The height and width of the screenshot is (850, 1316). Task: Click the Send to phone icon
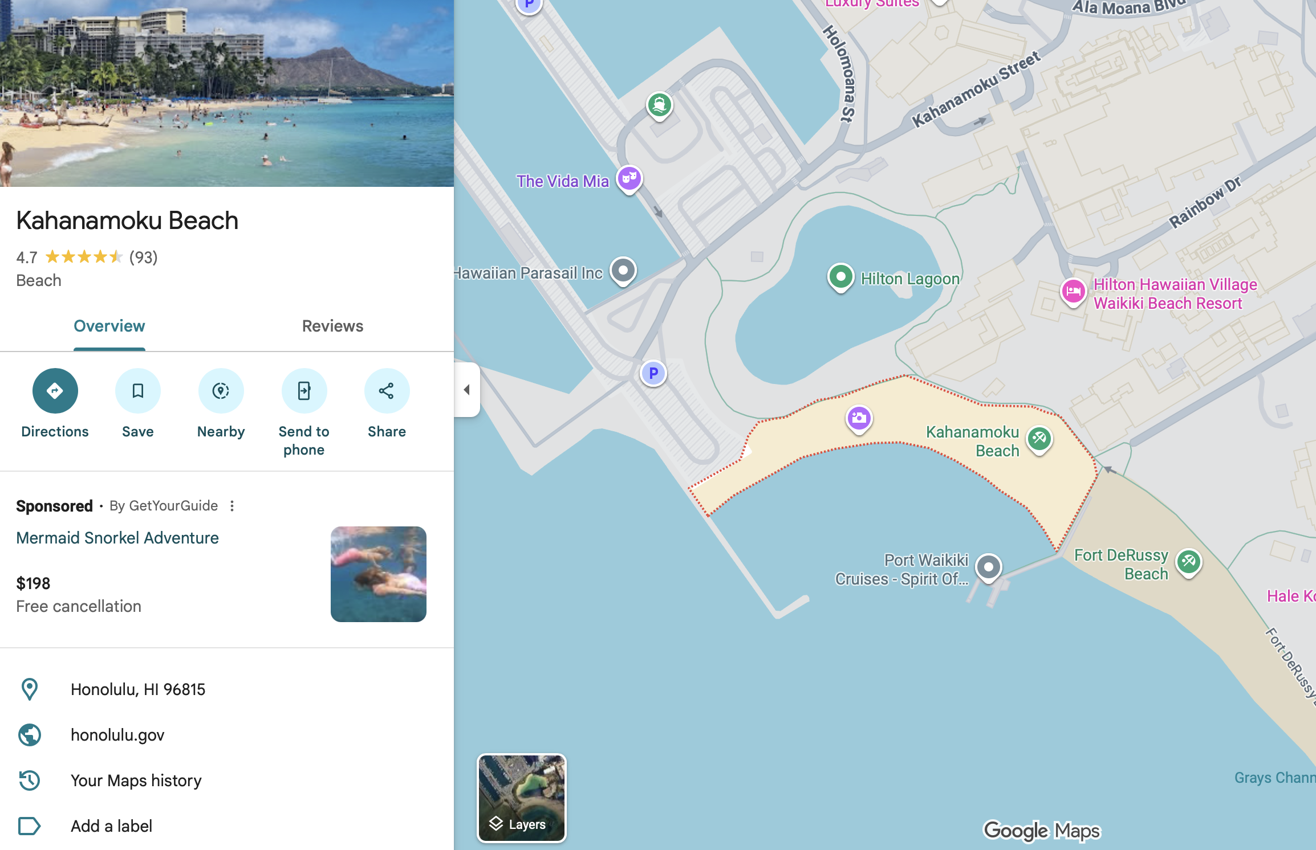pos(304,391)
